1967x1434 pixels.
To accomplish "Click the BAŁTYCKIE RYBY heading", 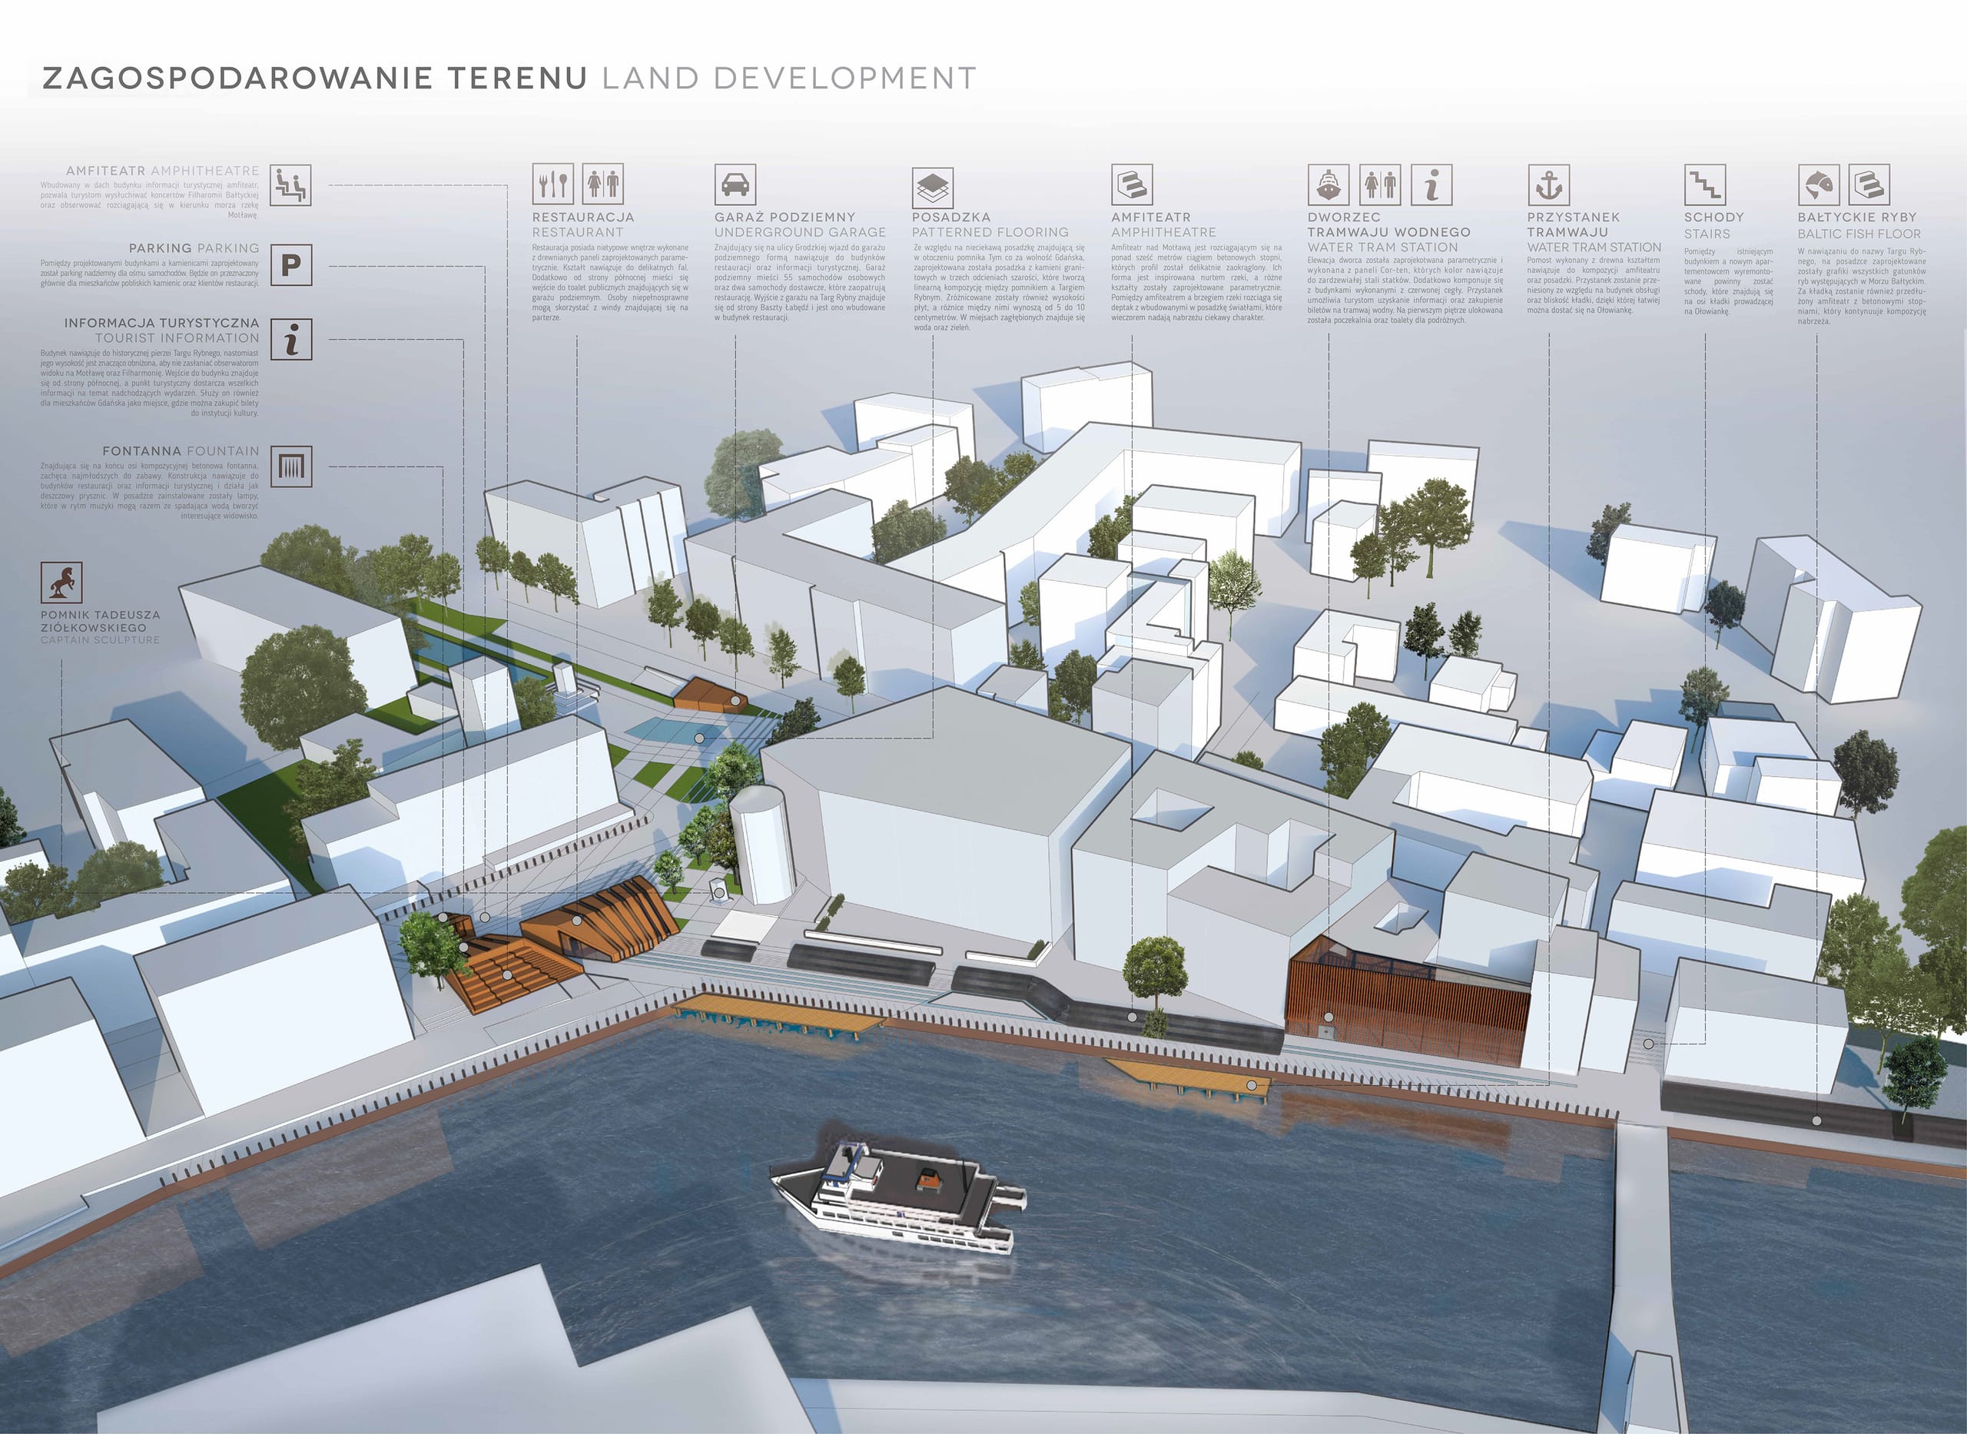I will tap(1857, 217).
